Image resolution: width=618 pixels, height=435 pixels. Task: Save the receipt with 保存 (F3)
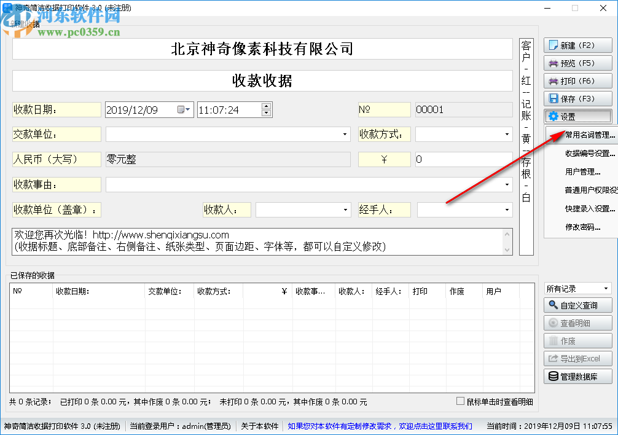[577, 98]
